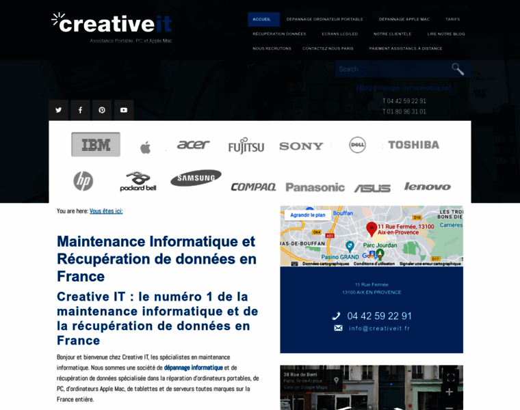This screenshot has height=410, width=520.
Task: Click 'Conditions d'utilisation' on the map
Action: (374, 264)
